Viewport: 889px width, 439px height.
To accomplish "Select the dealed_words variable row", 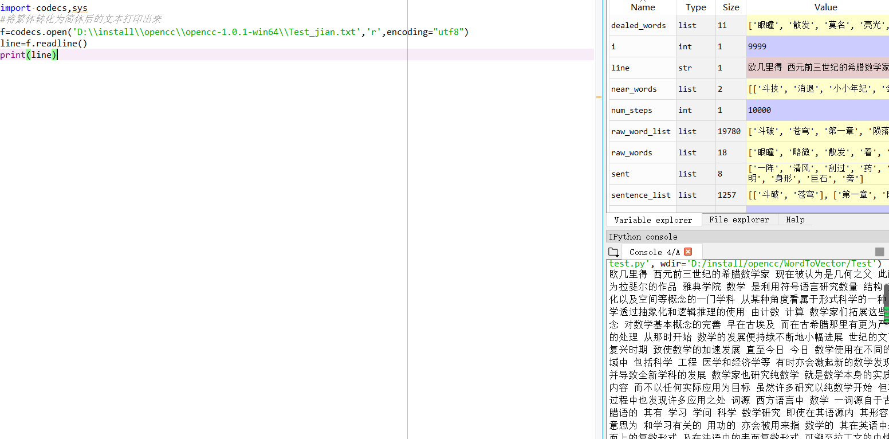I will pos(749,25).
